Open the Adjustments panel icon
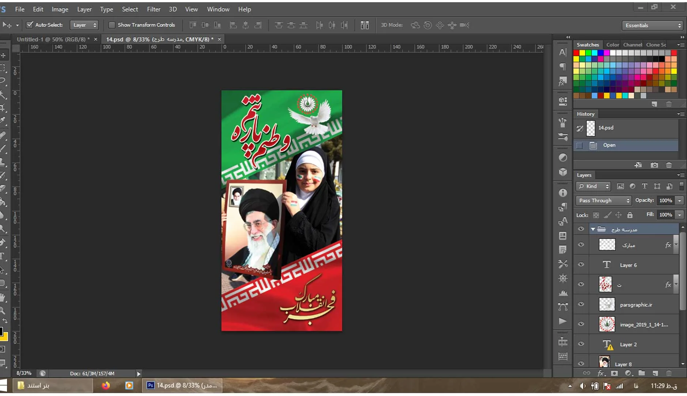This screenshot has width=687, height=396. (563, 158)
